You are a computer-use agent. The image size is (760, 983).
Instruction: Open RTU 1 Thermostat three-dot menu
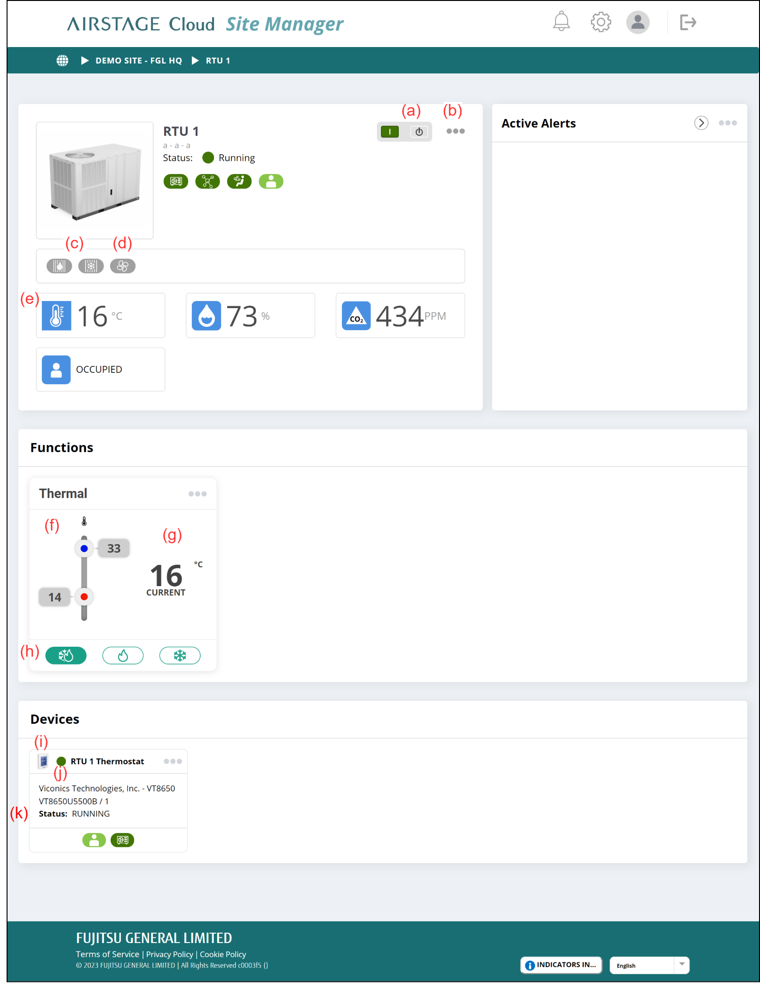click(x=173, y=761)
